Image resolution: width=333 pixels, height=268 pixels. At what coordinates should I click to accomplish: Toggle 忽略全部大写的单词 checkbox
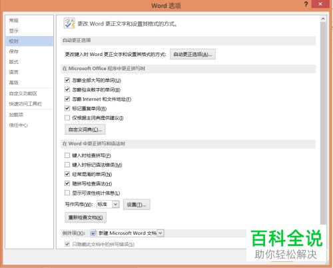coord(67,80)
